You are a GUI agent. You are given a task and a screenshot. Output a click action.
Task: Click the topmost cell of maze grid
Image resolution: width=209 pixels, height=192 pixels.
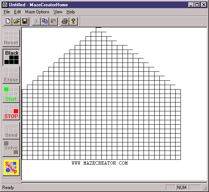point(99,30)
